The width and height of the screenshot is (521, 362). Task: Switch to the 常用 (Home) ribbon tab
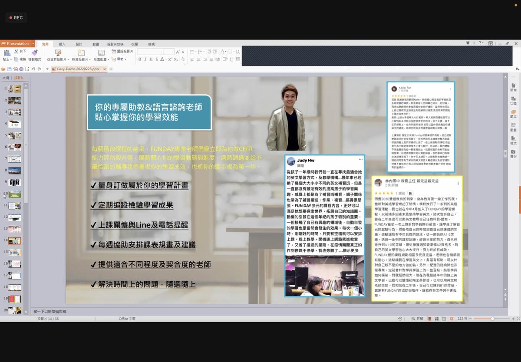45,44
